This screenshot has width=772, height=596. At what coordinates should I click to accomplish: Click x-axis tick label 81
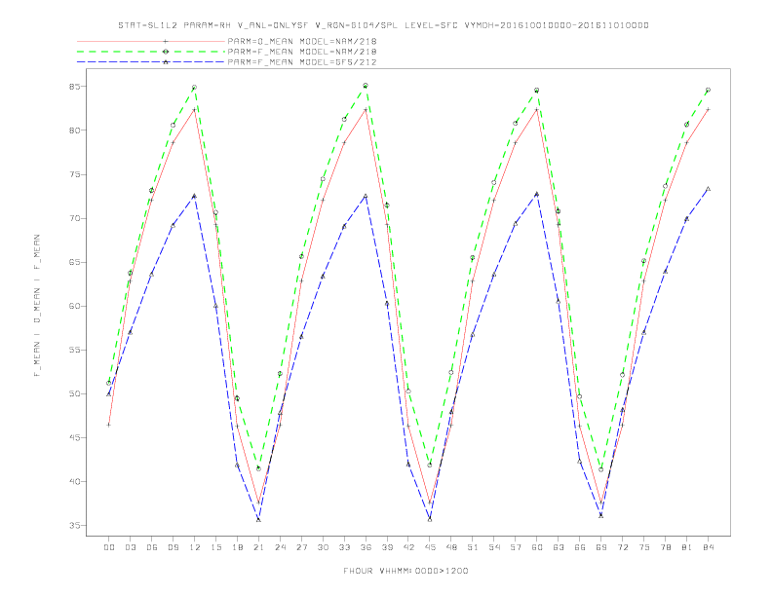coord(687,547)
